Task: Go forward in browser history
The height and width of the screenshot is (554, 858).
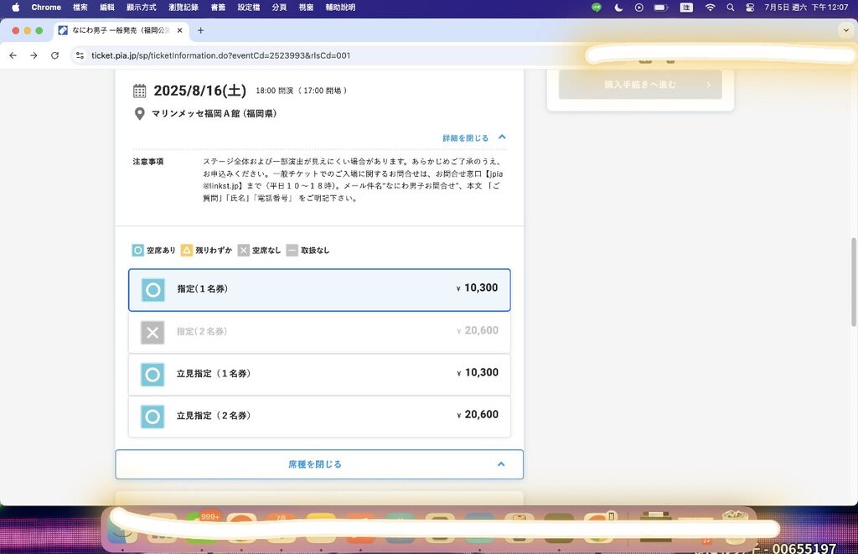Action: pyautogui.click(x=34, y=55)
